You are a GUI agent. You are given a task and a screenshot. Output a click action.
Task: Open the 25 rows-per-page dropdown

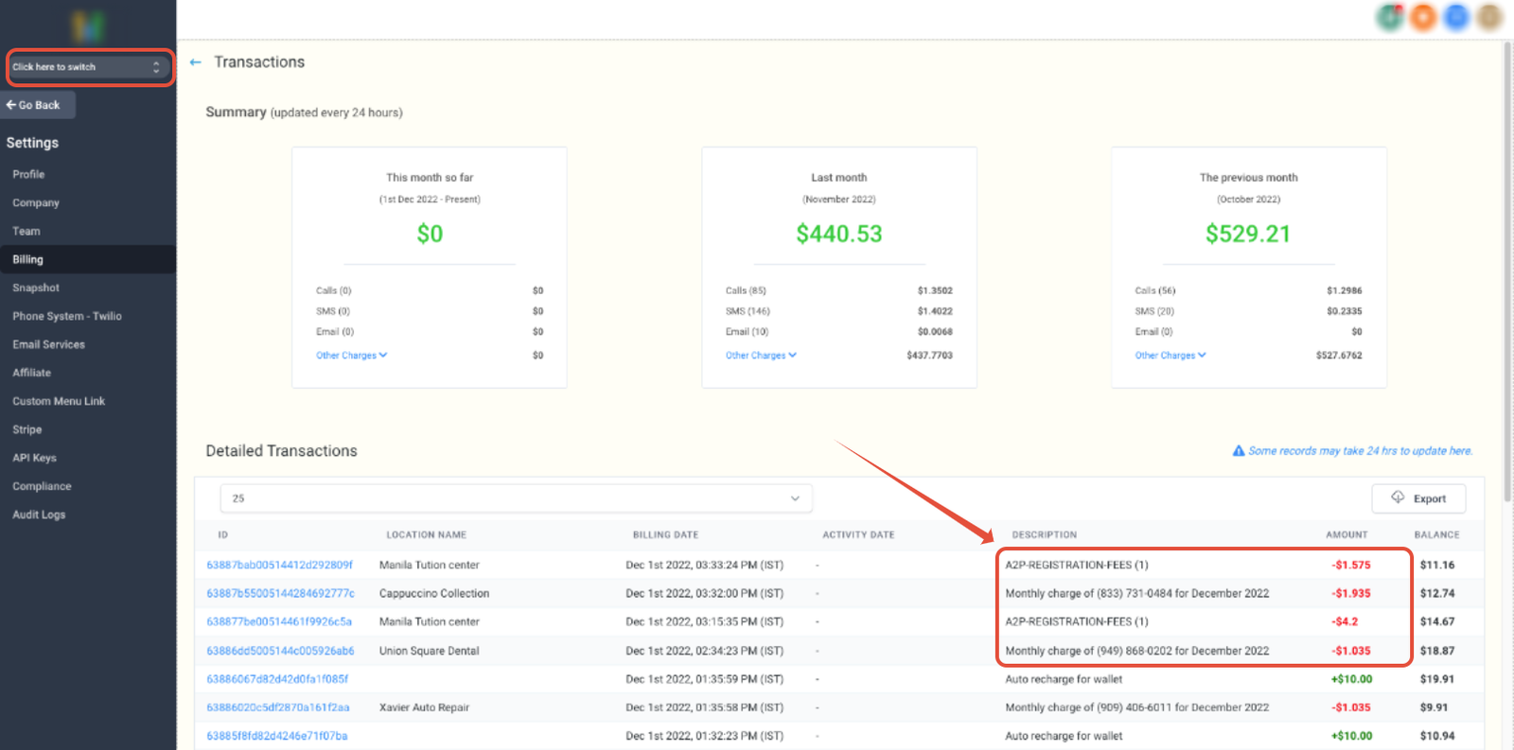pos(516,498)
